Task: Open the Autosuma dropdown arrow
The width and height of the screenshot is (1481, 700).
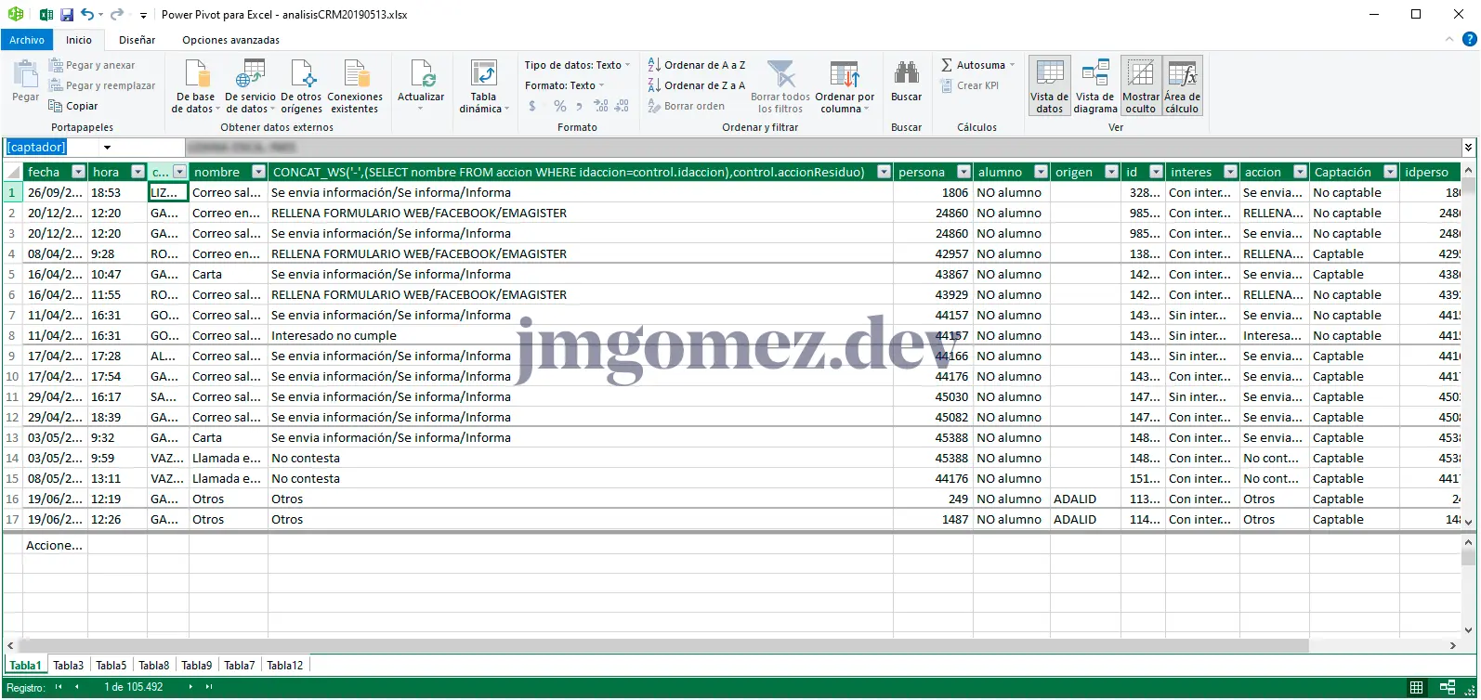Action: click(x=1012, y=65)
